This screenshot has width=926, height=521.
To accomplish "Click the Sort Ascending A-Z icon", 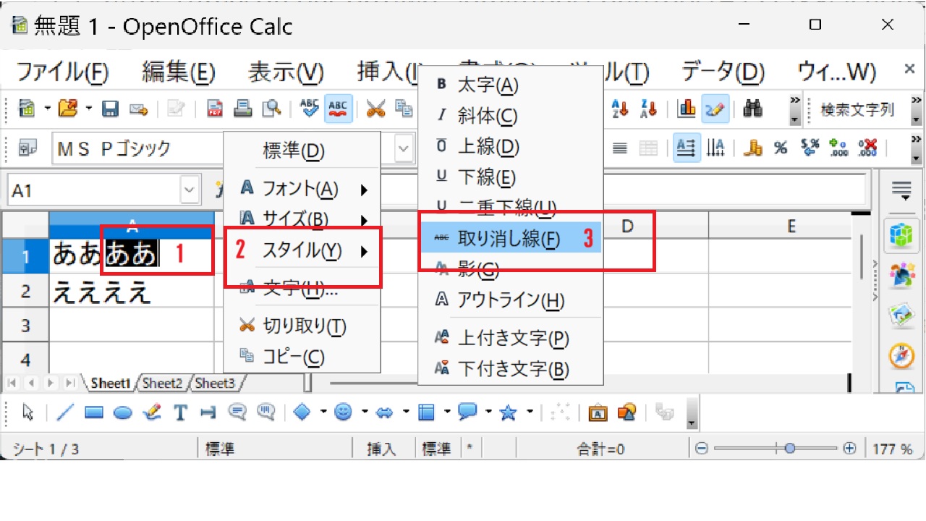I will [x=620, y=109].
